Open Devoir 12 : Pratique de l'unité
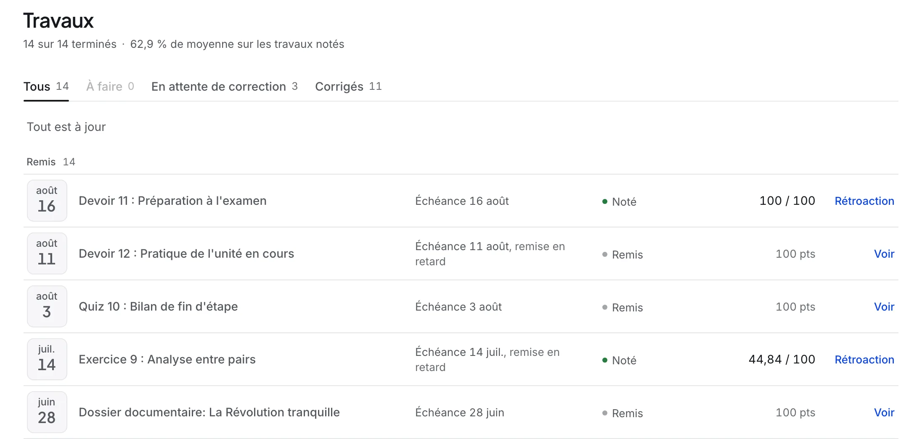922x439 pixels. (x=186, y=254)
